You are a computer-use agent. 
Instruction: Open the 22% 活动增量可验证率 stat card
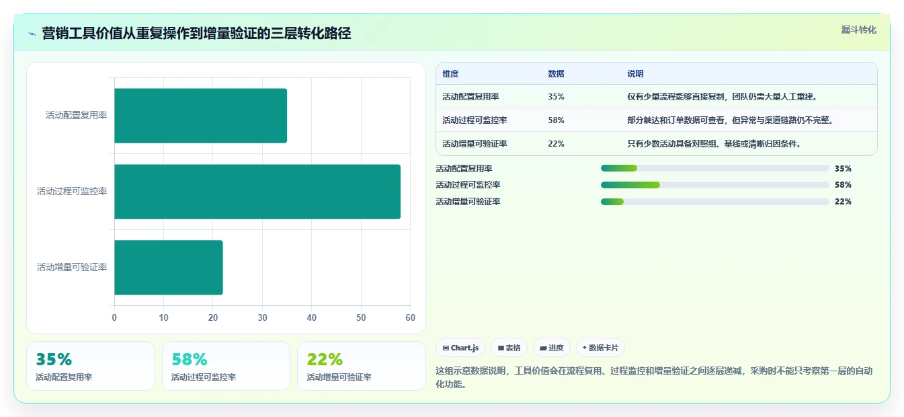click(x=362, y=366)
